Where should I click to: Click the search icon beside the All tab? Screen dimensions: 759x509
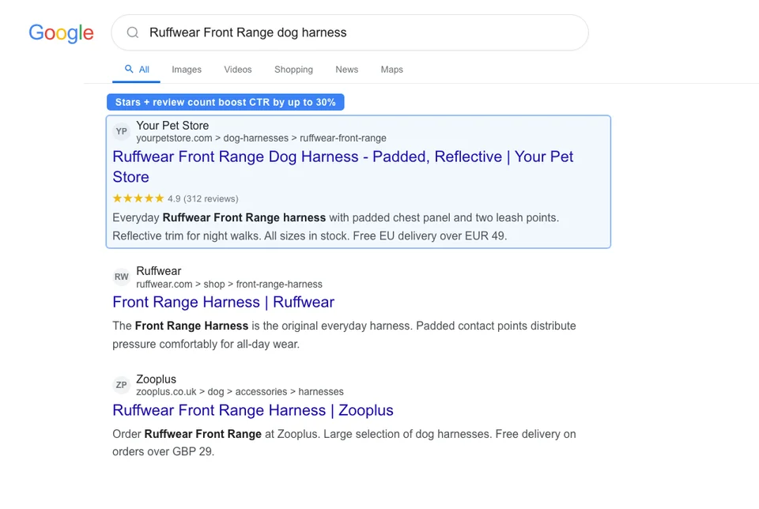pyautogui.click(x=127, y=69)
